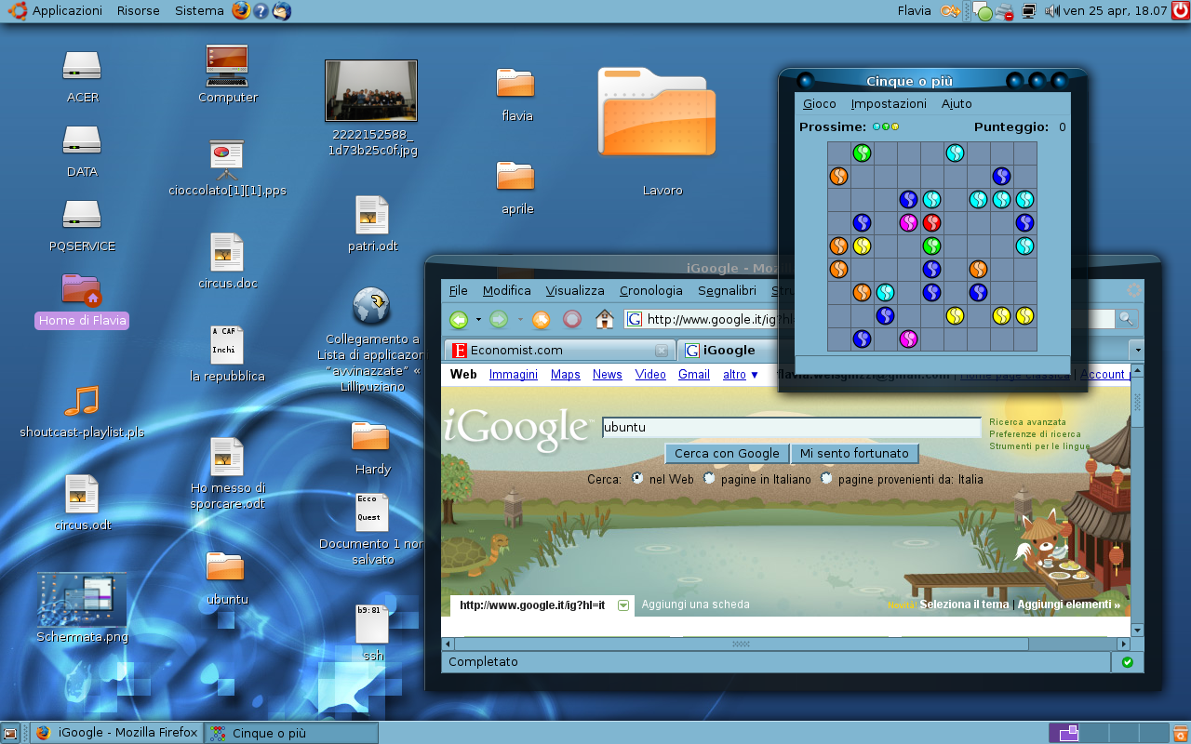The height and width of the screenshot is (744, 1191).
Task: Go forward using Firefox's forward arrow button
Action: (x=500, y=320)
